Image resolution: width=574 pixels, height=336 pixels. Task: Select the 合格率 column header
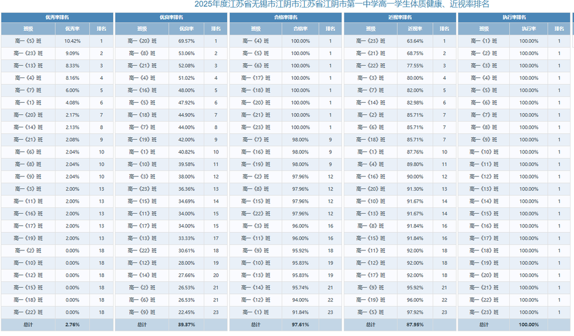pos(300,29)
